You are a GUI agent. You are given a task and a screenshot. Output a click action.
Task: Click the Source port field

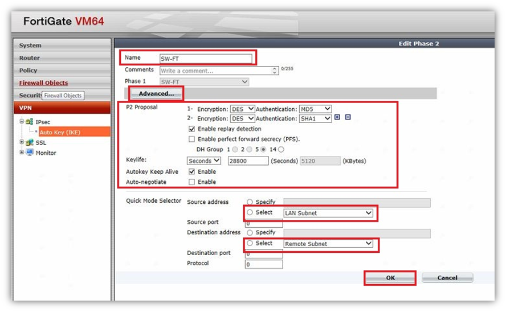coord(264,223)
